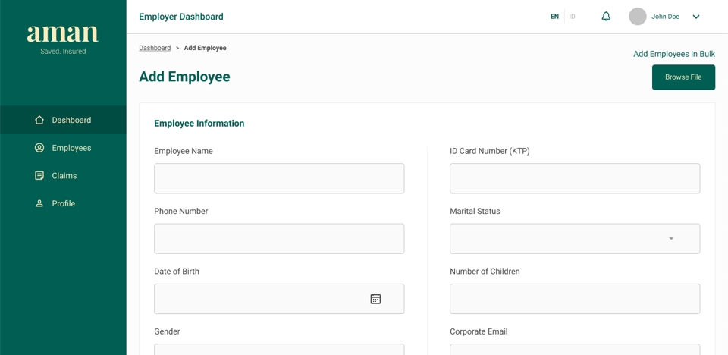Switch language to EN
Image resolution: width=728 pixels, height=355 pixels.
pyautogui.click(x=554, y=17)
